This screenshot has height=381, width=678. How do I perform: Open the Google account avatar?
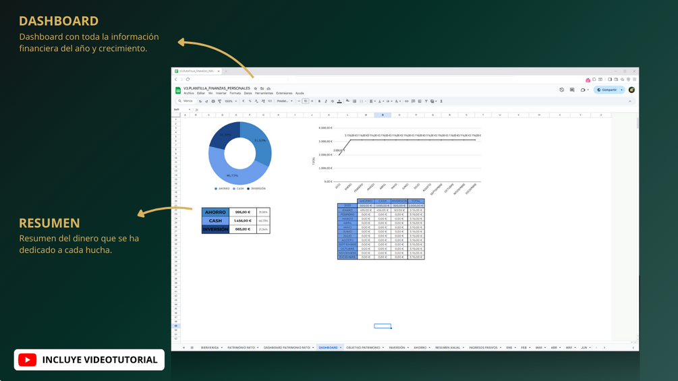pyautogui.click(x=631, y=90)
